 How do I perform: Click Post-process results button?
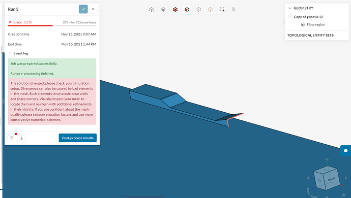pyautogui.click(x=78, y=138)
